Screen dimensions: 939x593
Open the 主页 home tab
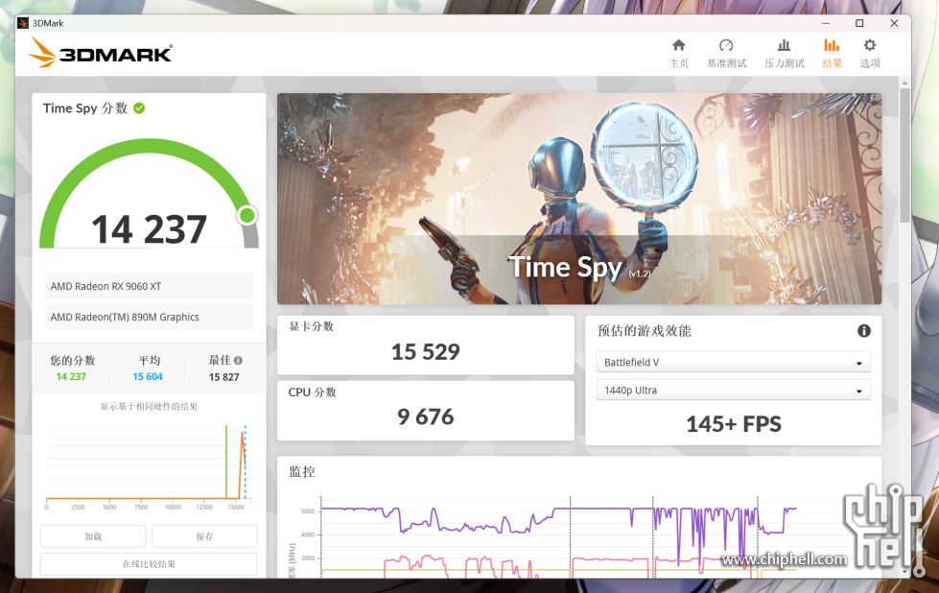(678, 54)
